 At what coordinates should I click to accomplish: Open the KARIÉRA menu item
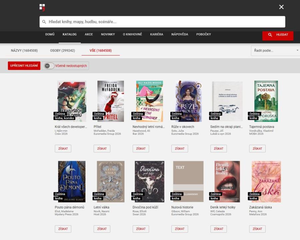tap(157, 34)
